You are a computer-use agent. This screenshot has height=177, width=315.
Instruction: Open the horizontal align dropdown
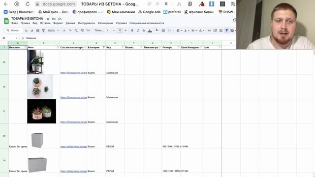(179, 30)
